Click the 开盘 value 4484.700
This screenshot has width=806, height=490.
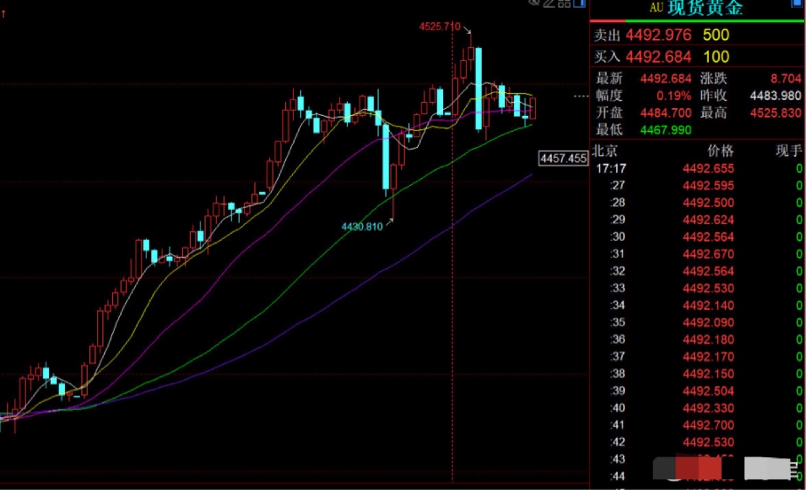click(666, 113)
